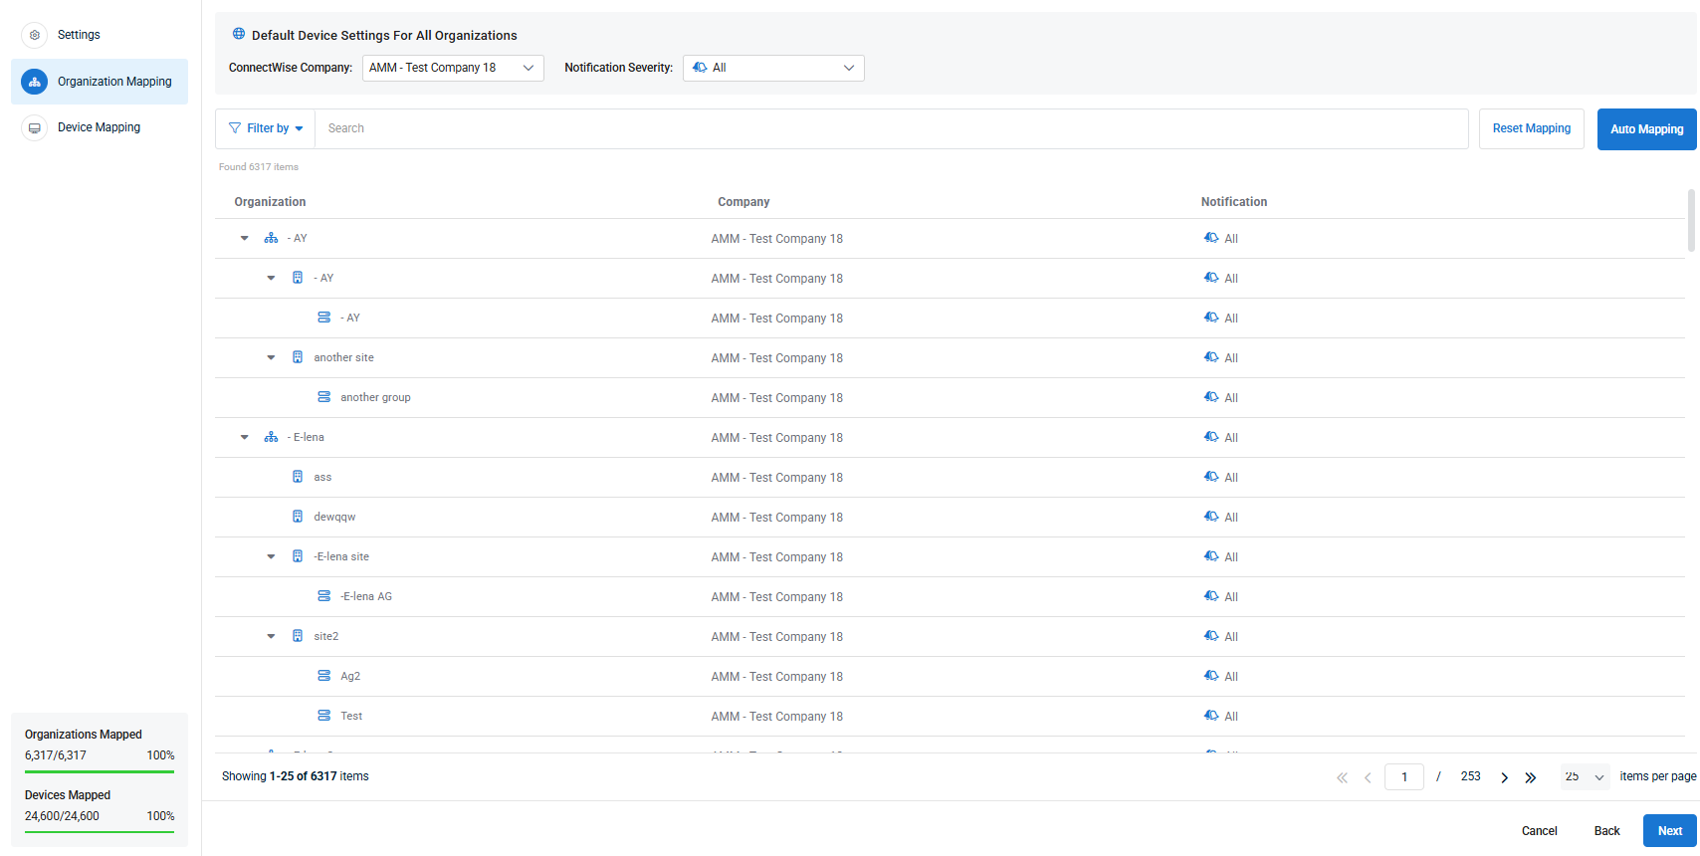
Task: Open the Notification Severity dropdown
Action: coord(773,68)
